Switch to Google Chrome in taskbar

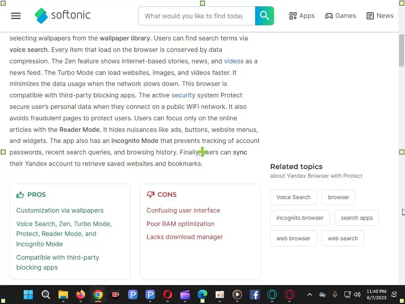tap(98, 294)
